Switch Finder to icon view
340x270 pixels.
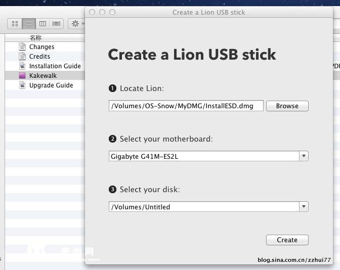(x=15, y=24)
